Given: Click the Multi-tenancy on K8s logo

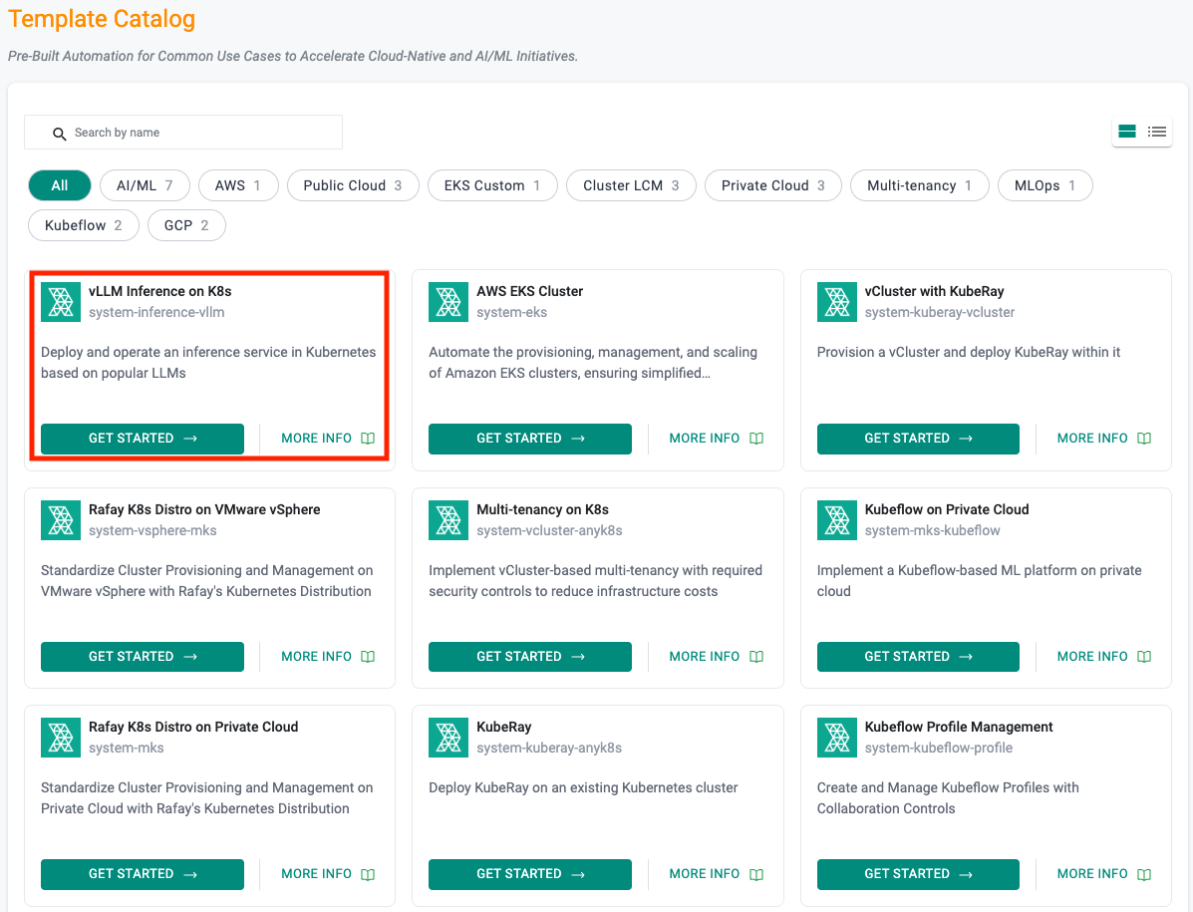Looking at the screenshot, I should click(x=448, y=520).
